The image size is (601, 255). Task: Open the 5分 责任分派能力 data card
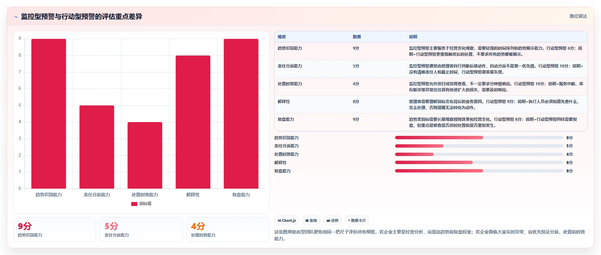click(x=141, y=229)
